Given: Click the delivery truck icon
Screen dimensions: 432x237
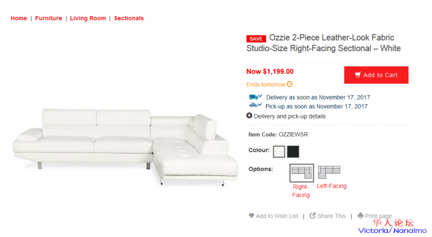Looking at the screenshot, I should (255, 97).
